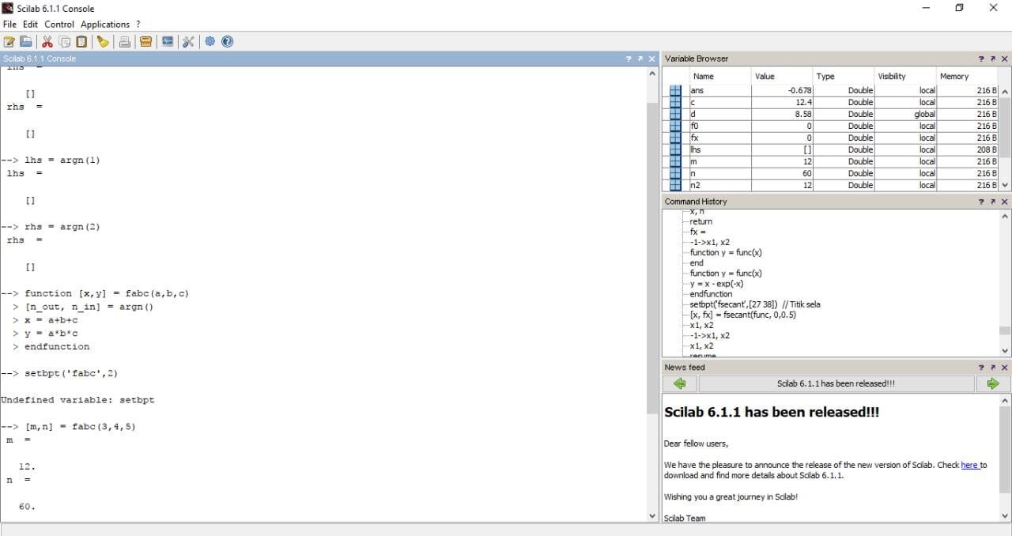This screenshot has width=1012, height=536.
Task: Click the console scrollbar down arrow
Action: point(652,516)
